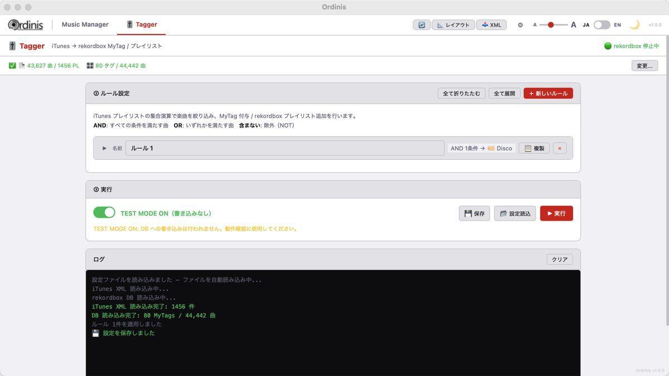Click the green rekordbox status indicator
Image resolution: width=669 pixels, height=376 pixels.
[608, 46]
